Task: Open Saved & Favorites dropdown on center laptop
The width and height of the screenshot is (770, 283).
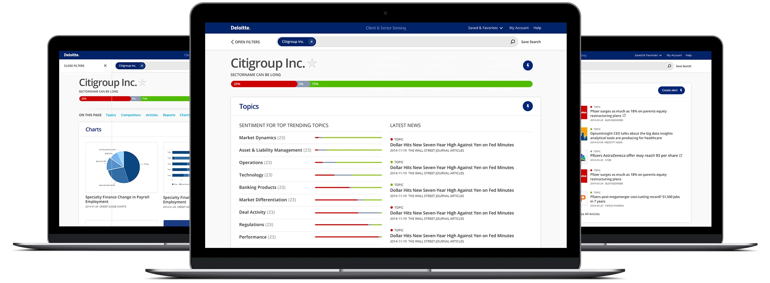Action: [x=485, y=28]
